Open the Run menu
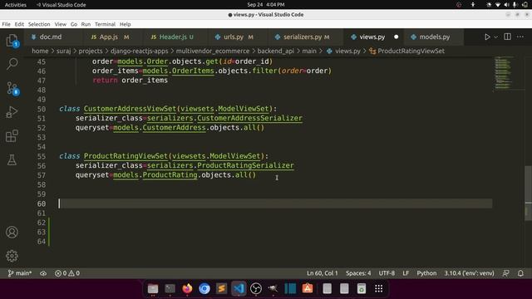The height and width of the screenshot is (299, 532). pyautogui.click(x=86, y=24)
